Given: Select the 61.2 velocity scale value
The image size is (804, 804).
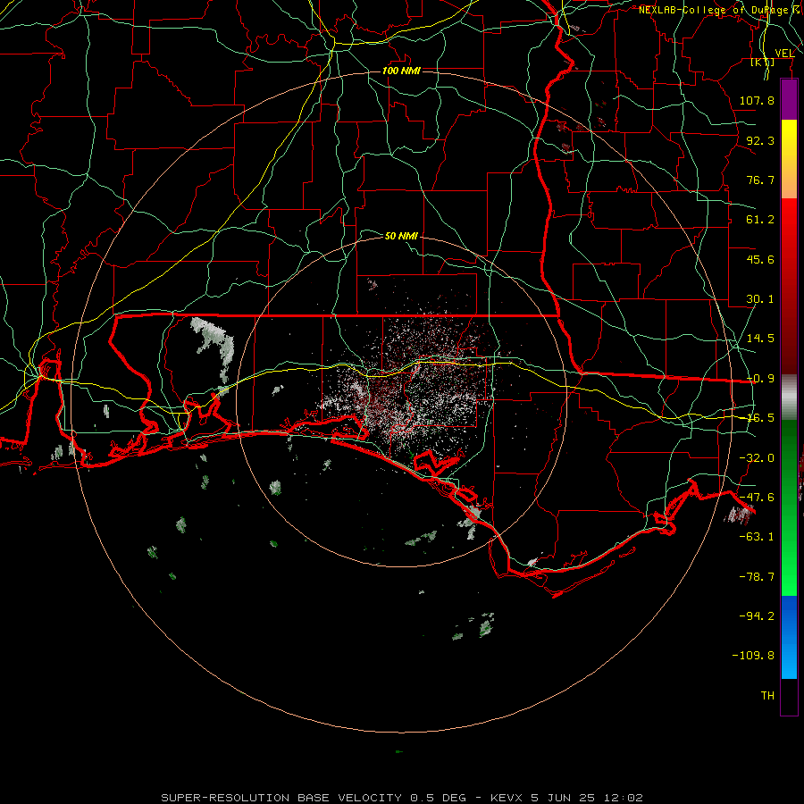Looking at the screenshot, I should click(760, 220).
